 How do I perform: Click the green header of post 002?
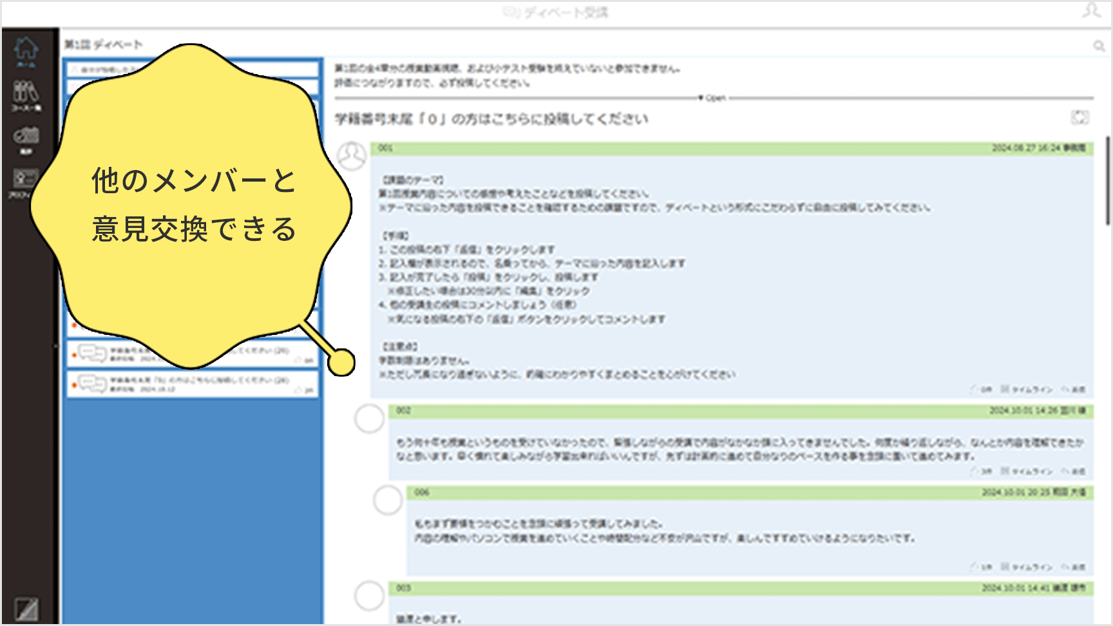741,410
